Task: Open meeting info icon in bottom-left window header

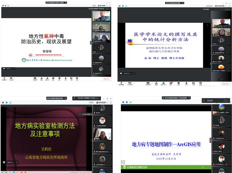Action: [3, 102]
